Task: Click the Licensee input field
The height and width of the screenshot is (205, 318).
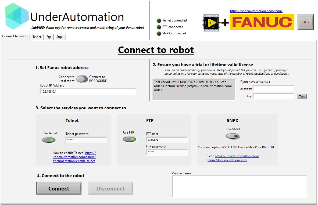Action: [x=273, y=88]
